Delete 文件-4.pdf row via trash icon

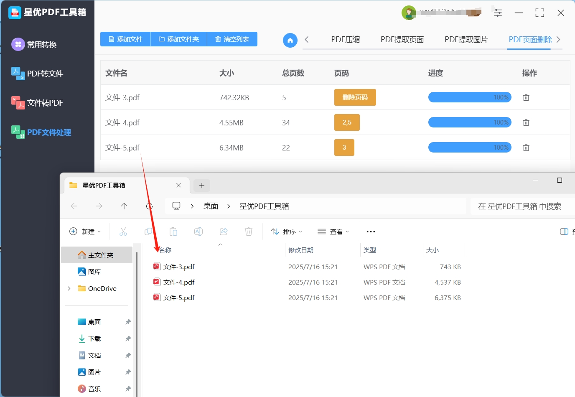[x=526, y=122]
